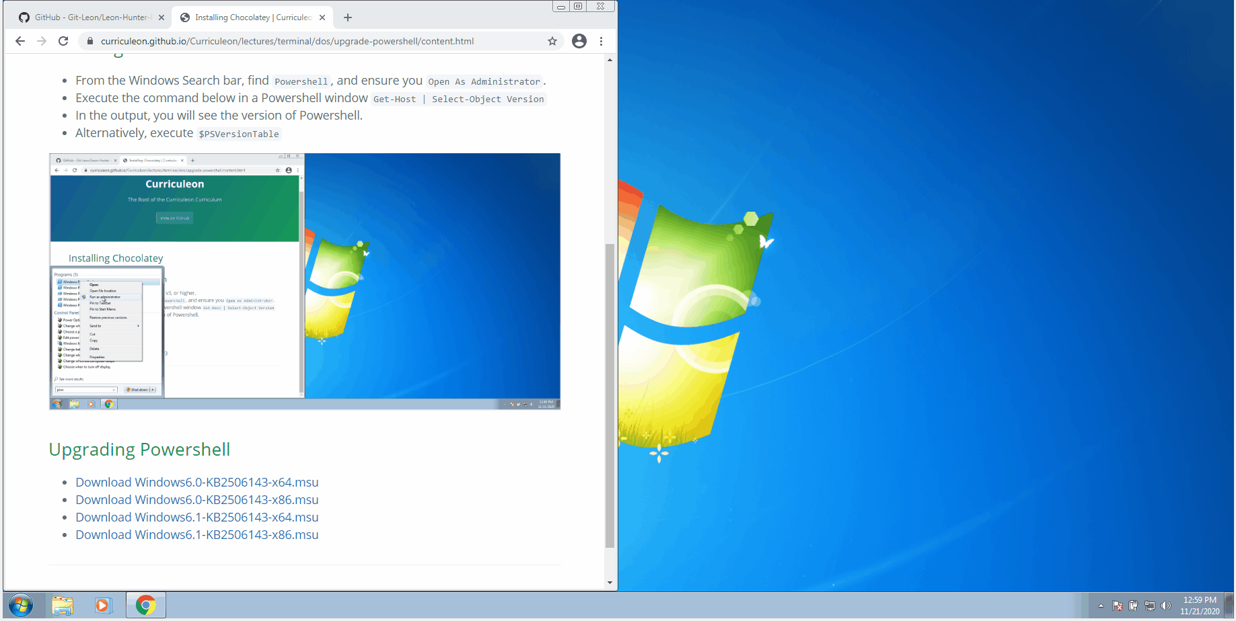Open the network tray icon
Image resolution: width=1236 pixels, height=621 pixels.
pyautogui.click(x=1150, y=606)
